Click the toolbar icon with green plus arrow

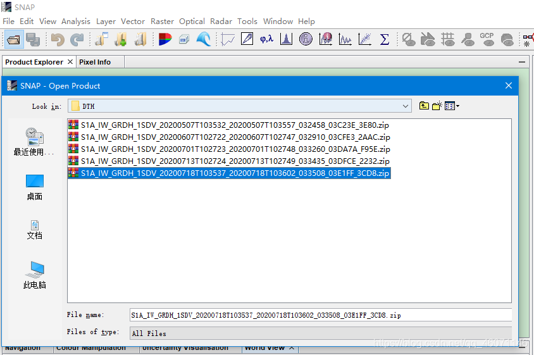(121, 39)
